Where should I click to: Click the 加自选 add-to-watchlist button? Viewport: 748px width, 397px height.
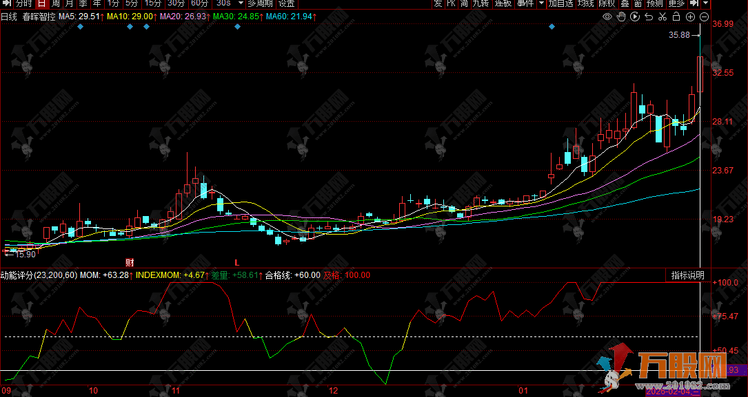point(560,3)
